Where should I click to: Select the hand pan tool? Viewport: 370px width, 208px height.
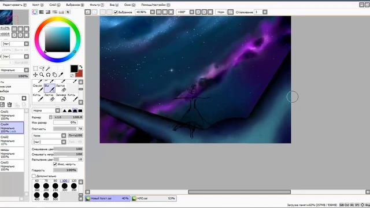tap(54, 75)
